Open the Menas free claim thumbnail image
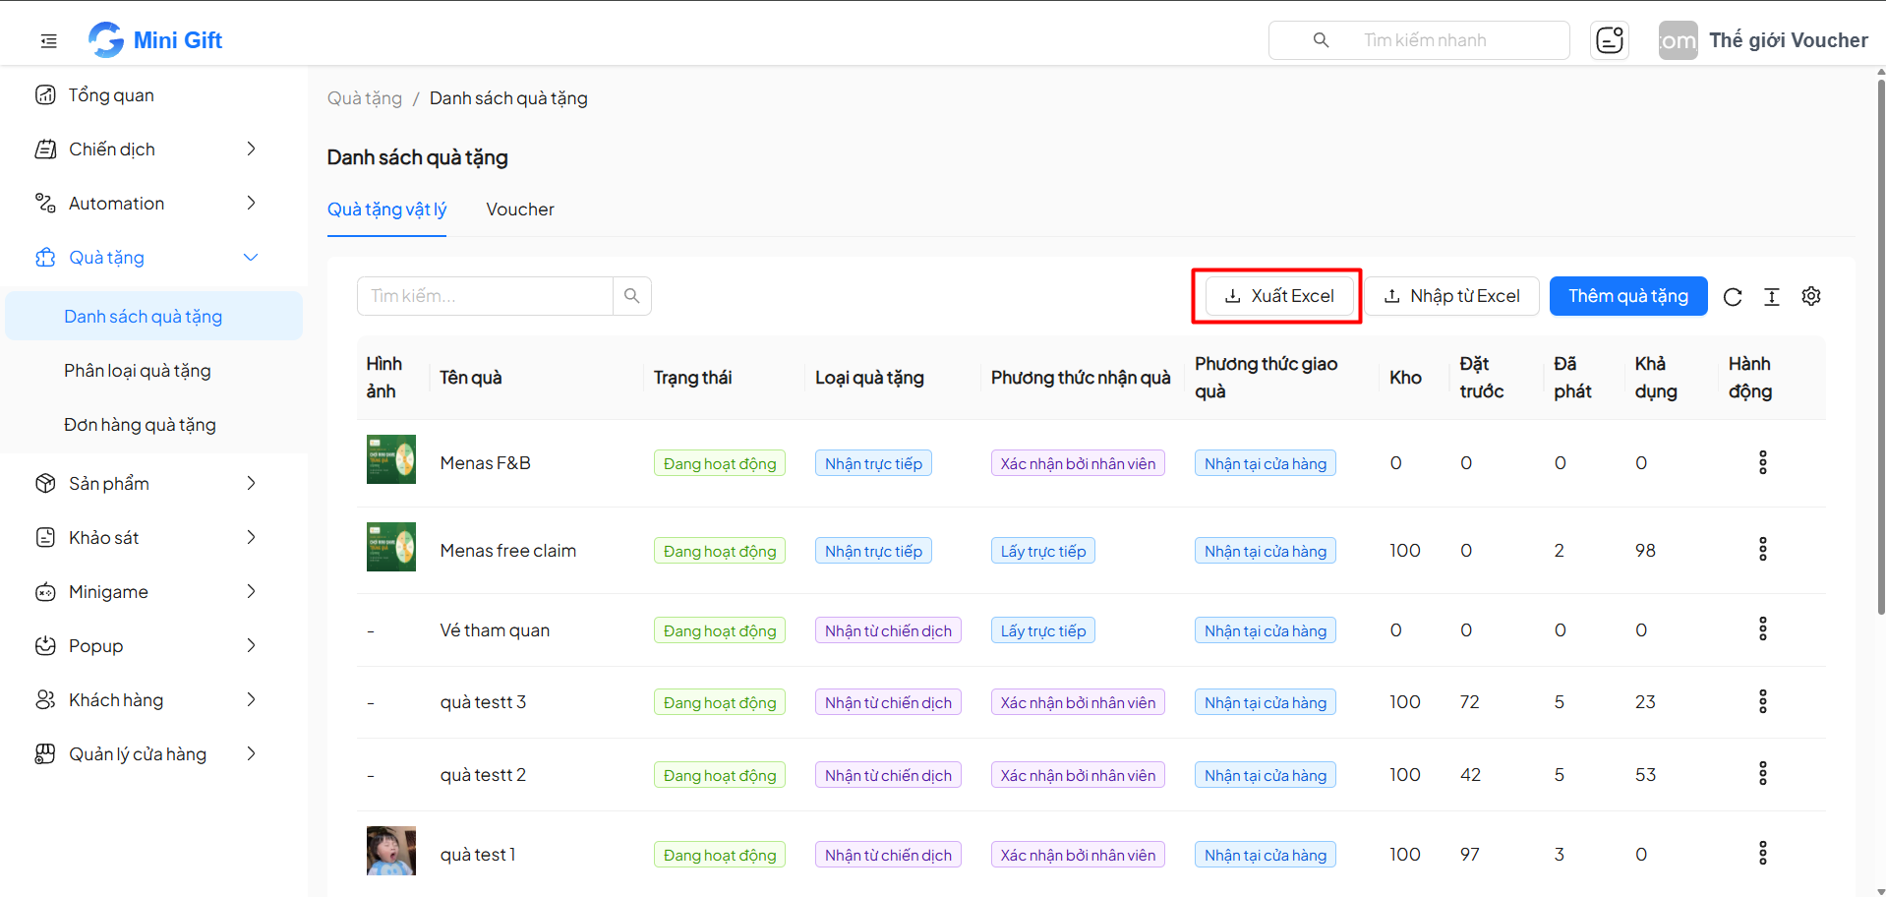Viewport: 1886px width, 897px height. click(x=391, y=547)
